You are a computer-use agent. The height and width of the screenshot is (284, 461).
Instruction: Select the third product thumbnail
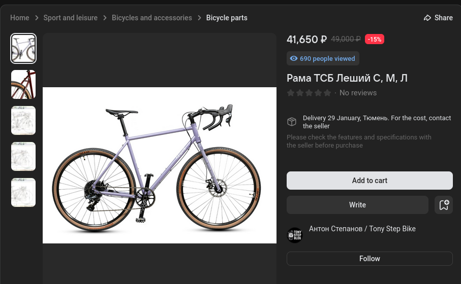(23, 120)
